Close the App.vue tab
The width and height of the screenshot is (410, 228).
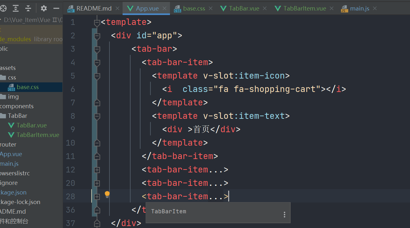tap(164, 9)
